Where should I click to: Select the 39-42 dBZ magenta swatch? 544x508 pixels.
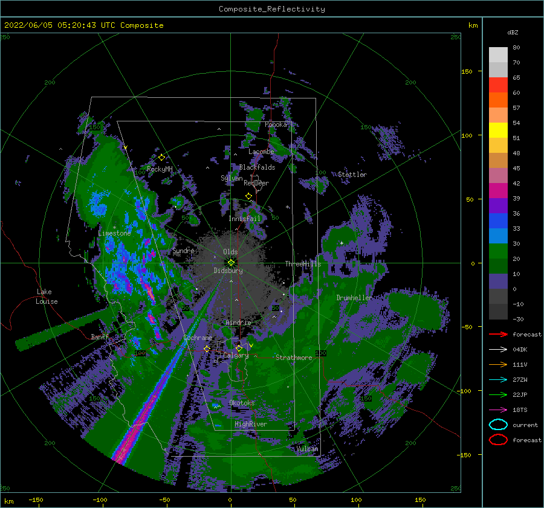coord(498,190)
